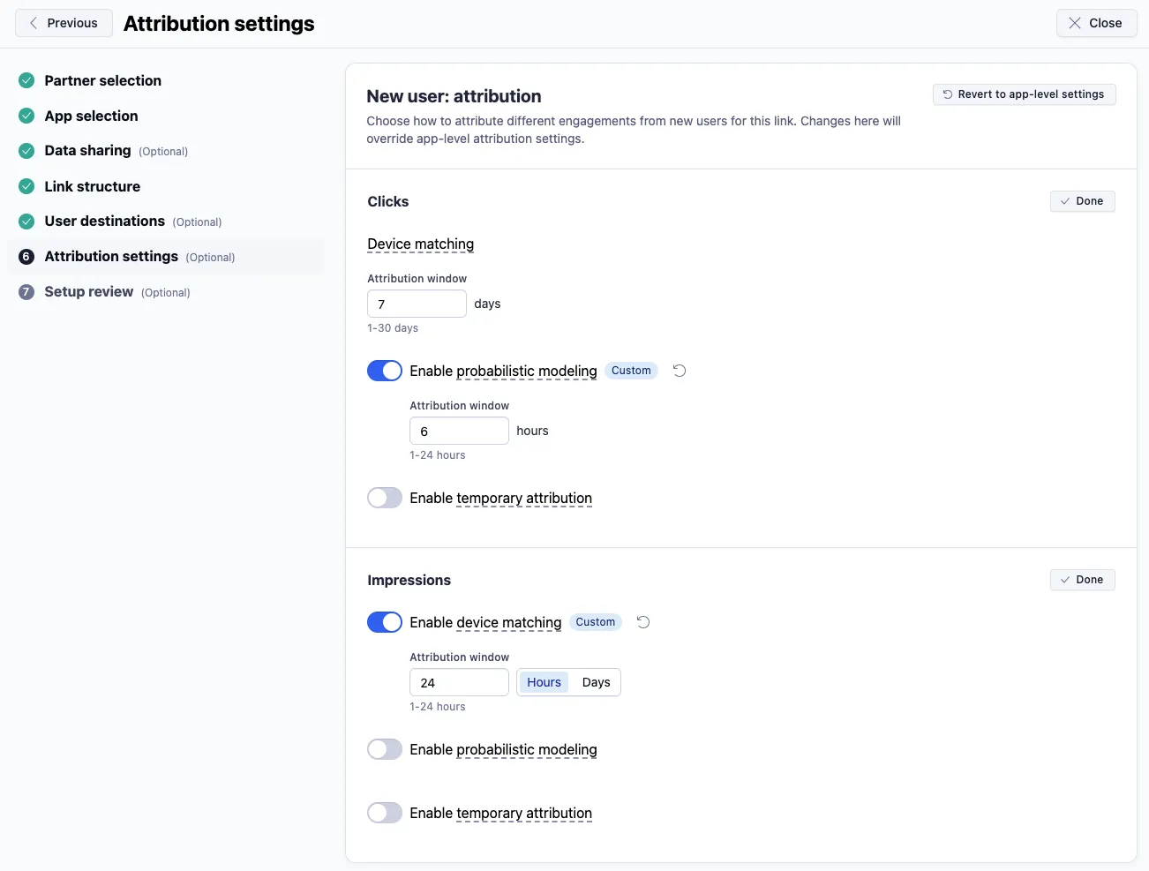The image size is (1149, 871).
Task: Select the Hours unit for Impressions window
Action: pyautogui.click(x=544, y=682)
